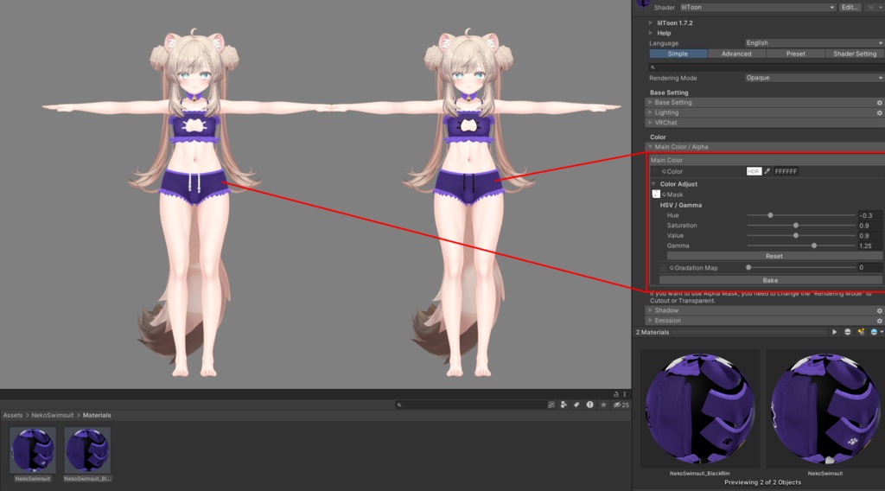Switch to the Simple tab

[x=678, y=54]
